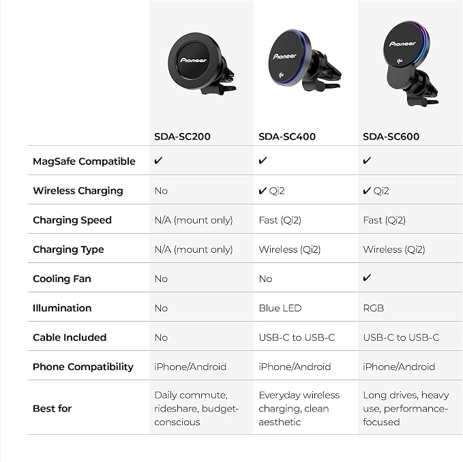
Task: Click the SDA-SC600 Long drives description text
Action: 406,409
